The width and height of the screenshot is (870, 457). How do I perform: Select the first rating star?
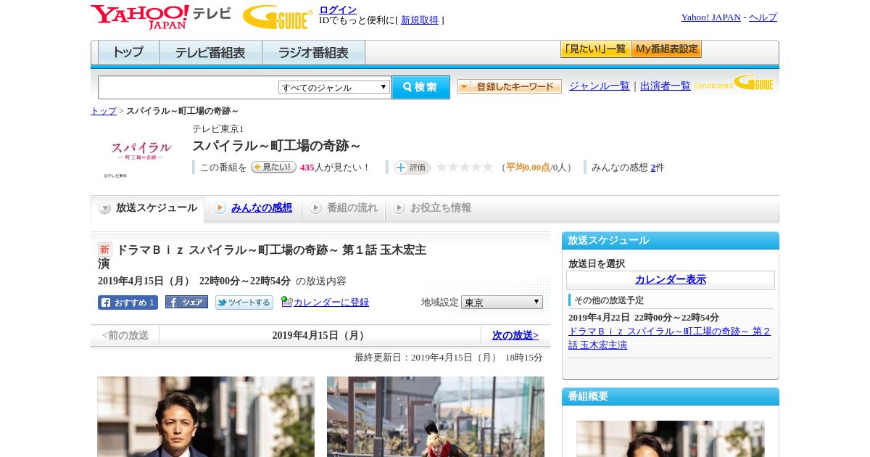[442, 168]
